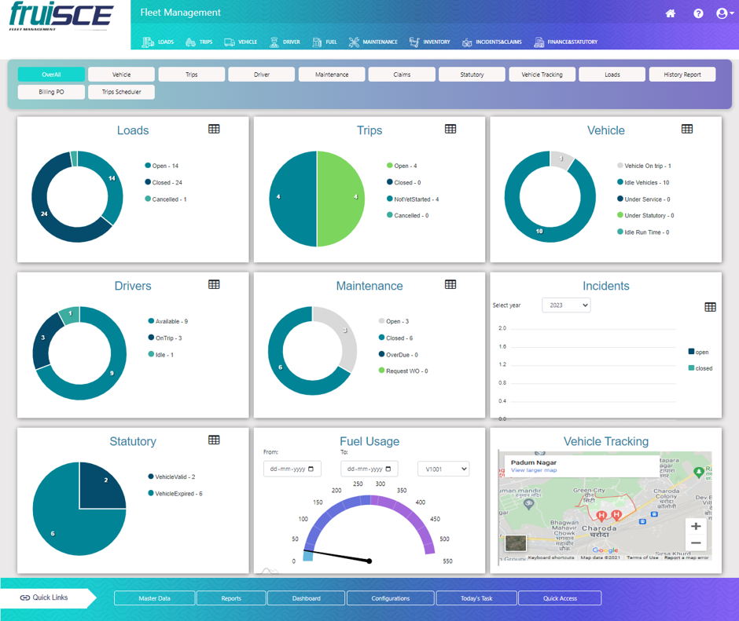Click Keyboard shortcuts on the map

551,557
